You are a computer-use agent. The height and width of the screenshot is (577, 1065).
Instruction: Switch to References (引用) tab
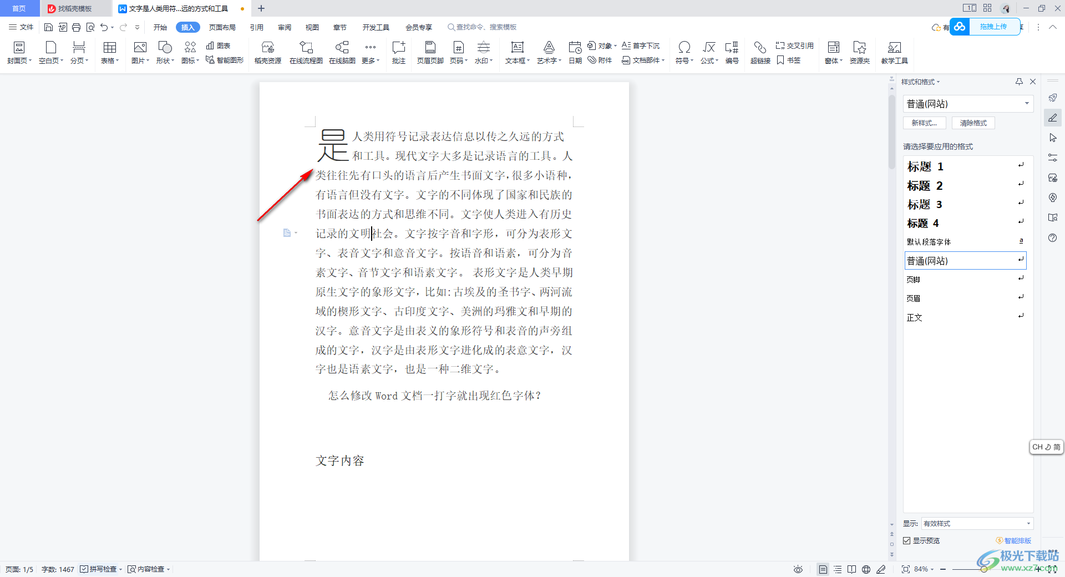(x=257, y=27)
